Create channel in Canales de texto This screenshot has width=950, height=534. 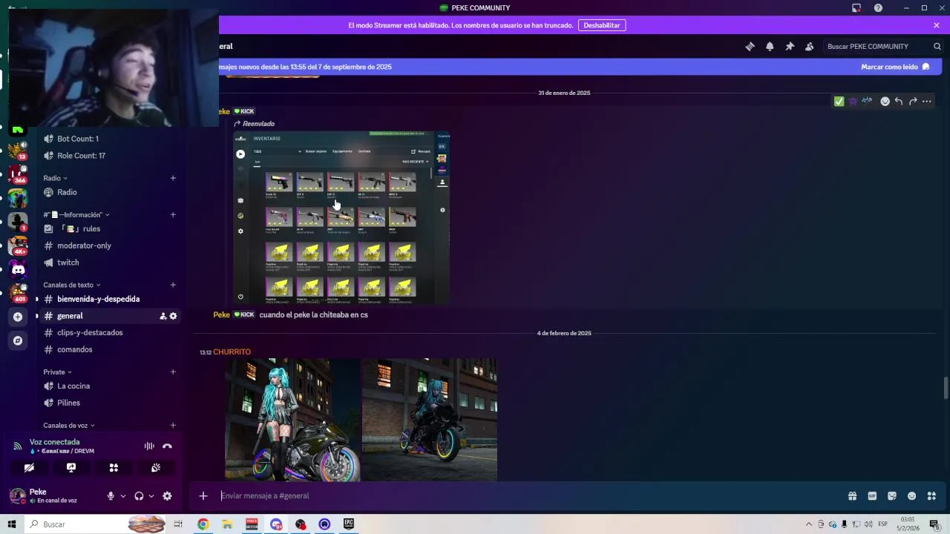[x=173, y=285]
